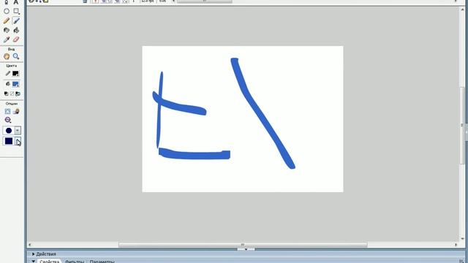This screenshot has width=468, height=263.
Task: Select the Pencil tool
Action: tap(7, 20)
